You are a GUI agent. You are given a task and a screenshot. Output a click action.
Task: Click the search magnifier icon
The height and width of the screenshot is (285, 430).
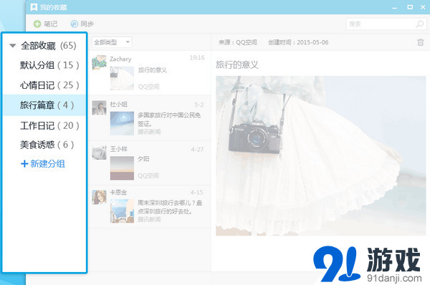(x=420, y=24)
